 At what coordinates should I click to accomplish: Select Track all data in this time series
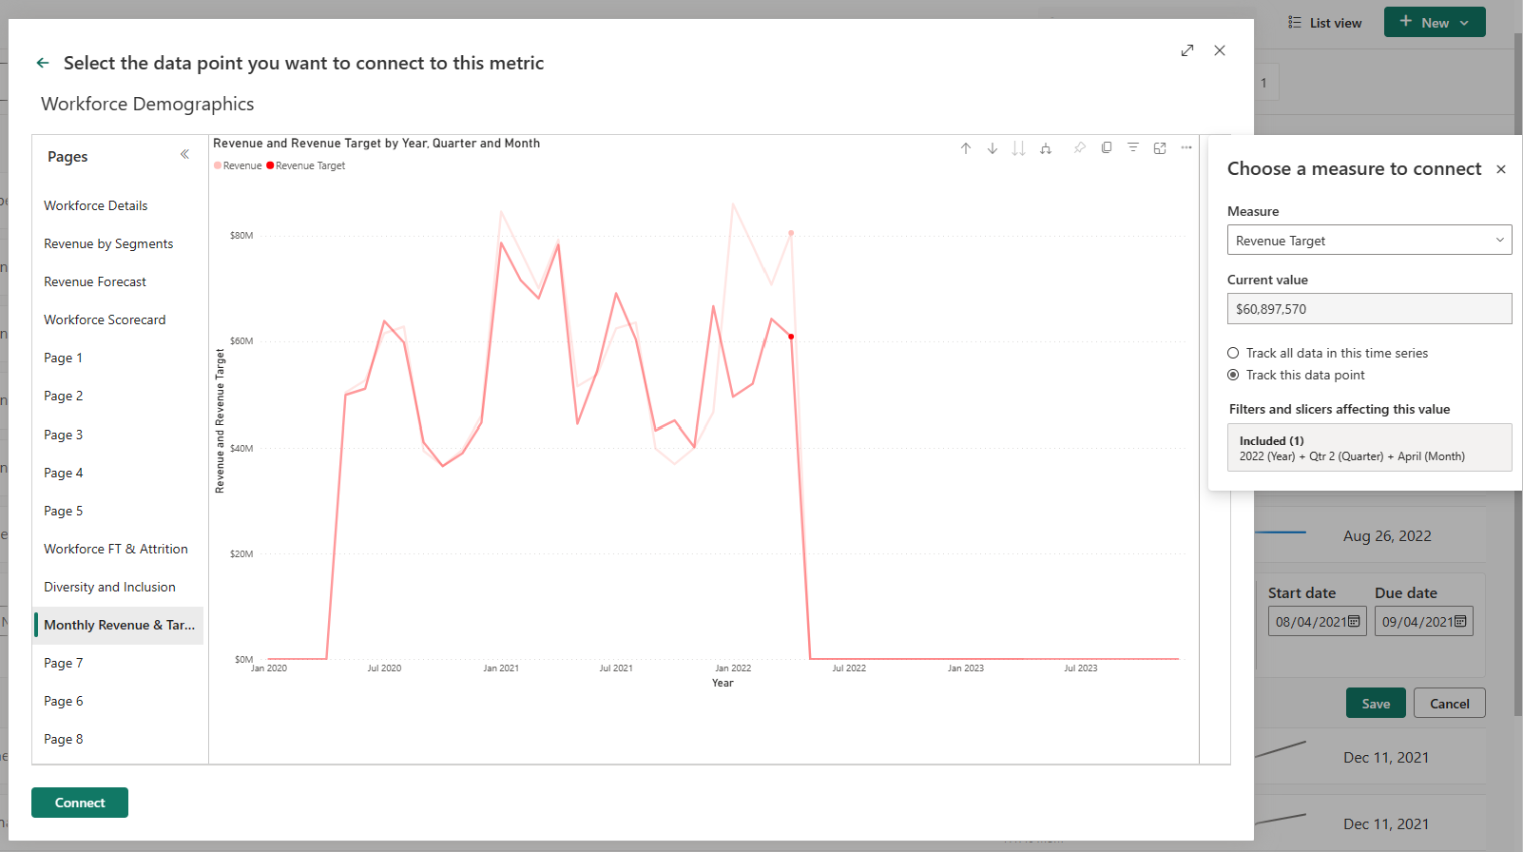pos(1233,353)
